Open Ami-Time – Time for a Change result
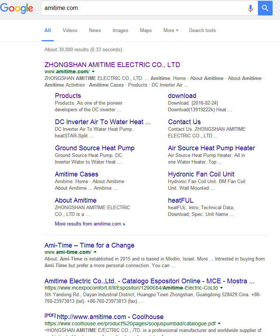The height and width of the screenshot is (336, 280). pos(89,245)
